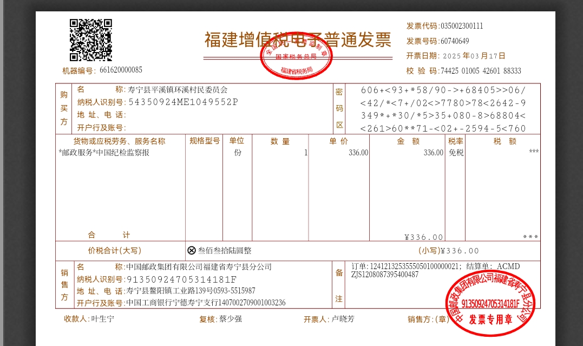The width and height of the screenshot is (583, 346).
Task: Click the 规格型号 column header
Action: 205,141
